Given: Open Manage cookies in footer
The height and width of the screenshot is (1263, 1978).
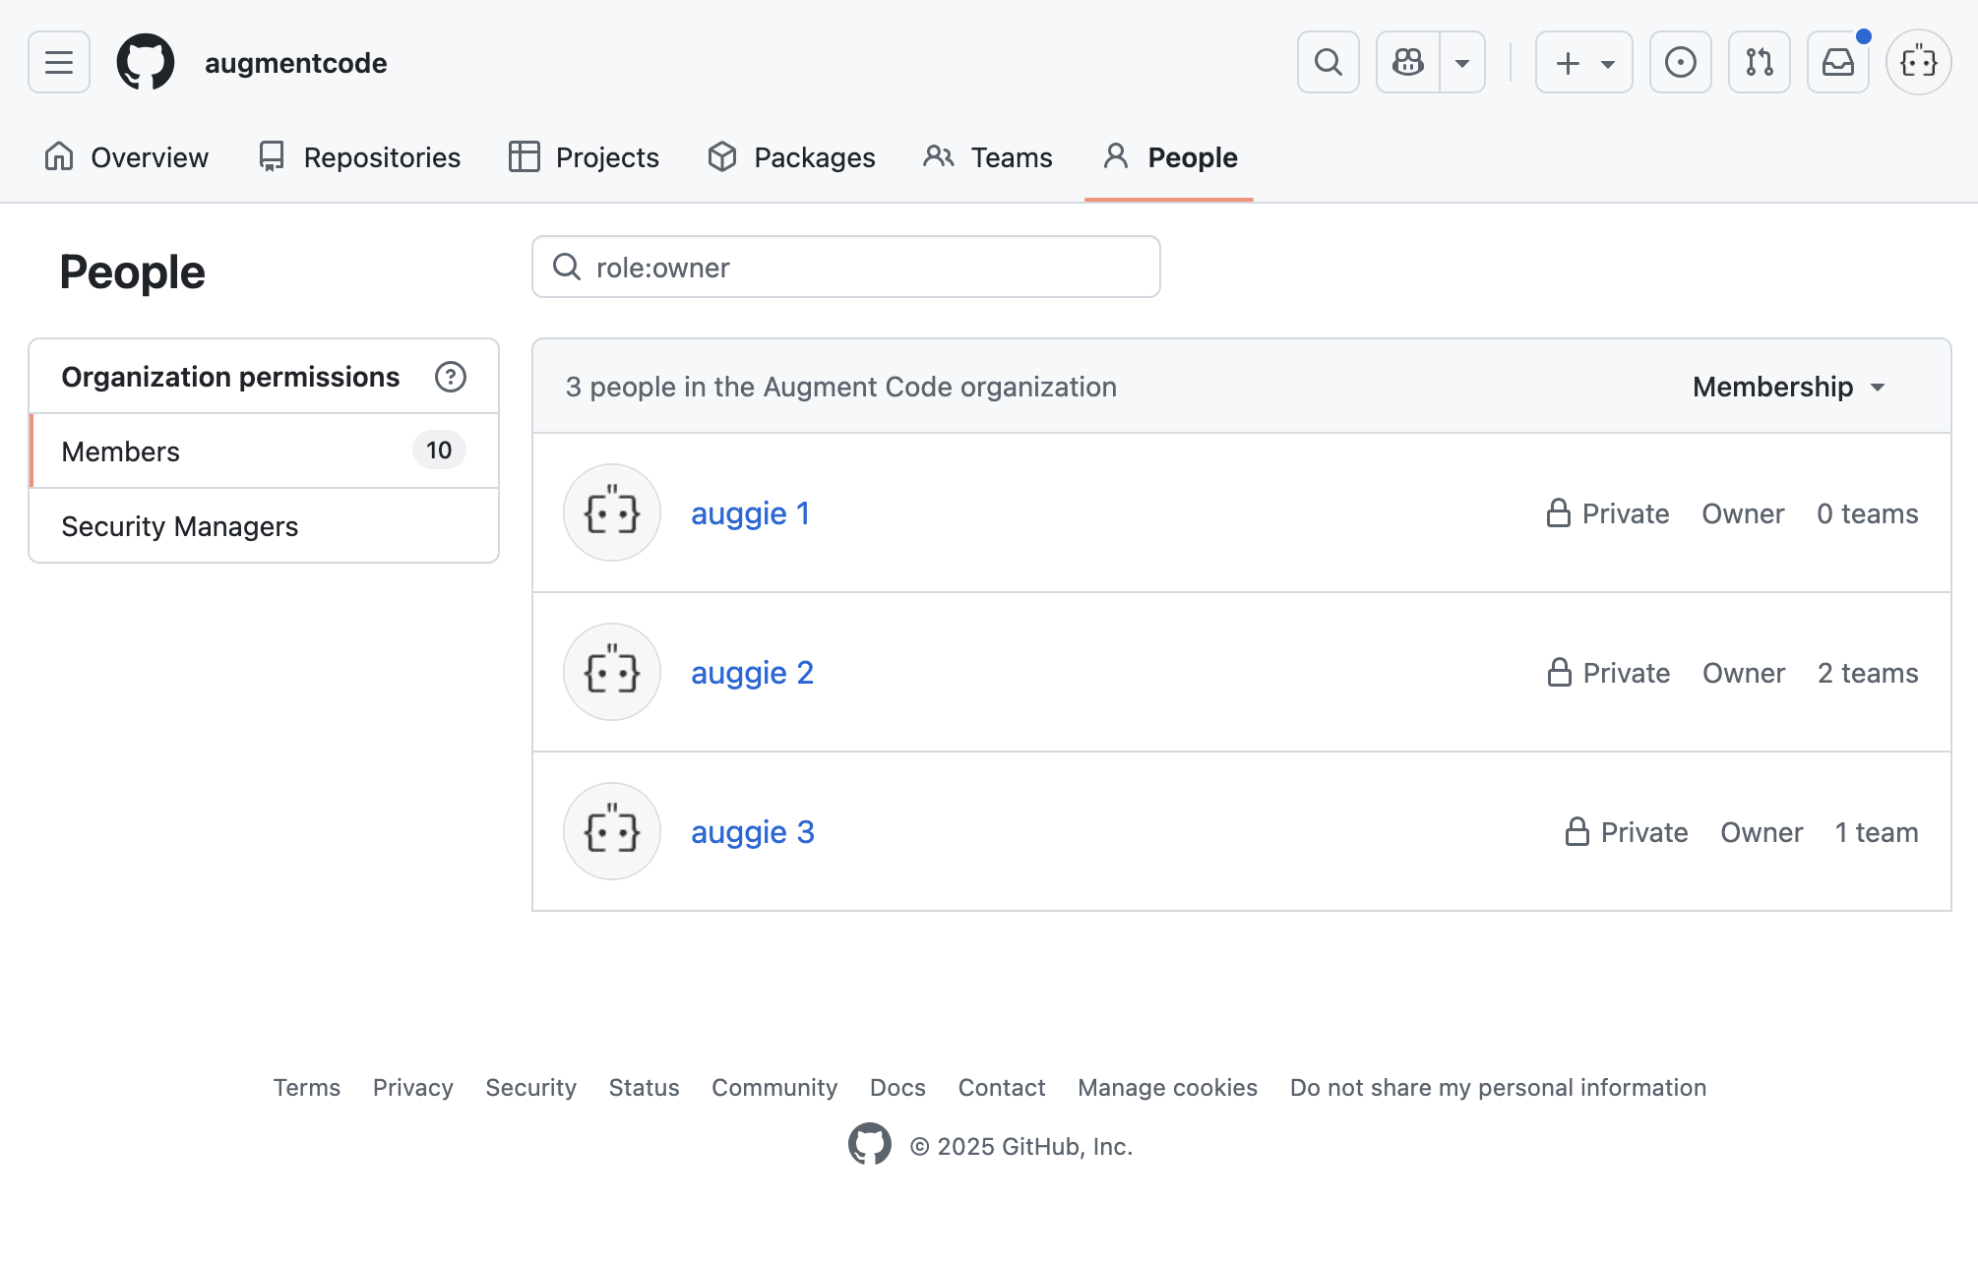Looking at the screenshot, I should pyautogui.click(x=1168, y=1087).
